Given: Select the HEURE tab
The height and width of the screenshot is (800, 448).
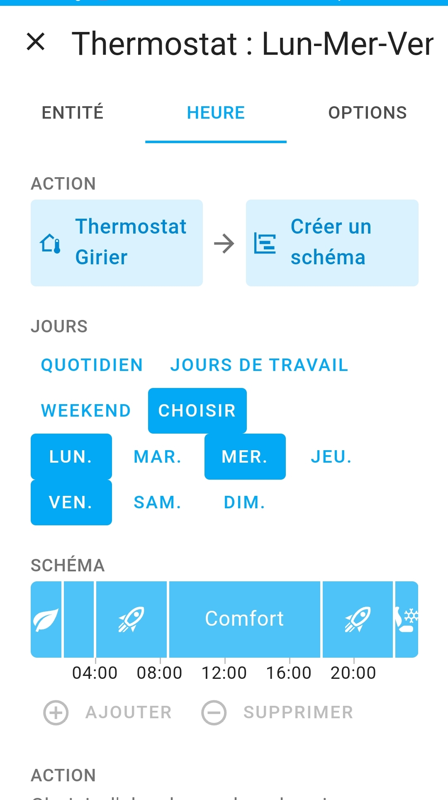Looking at the screenshot, I should click(x=216, y=113).
